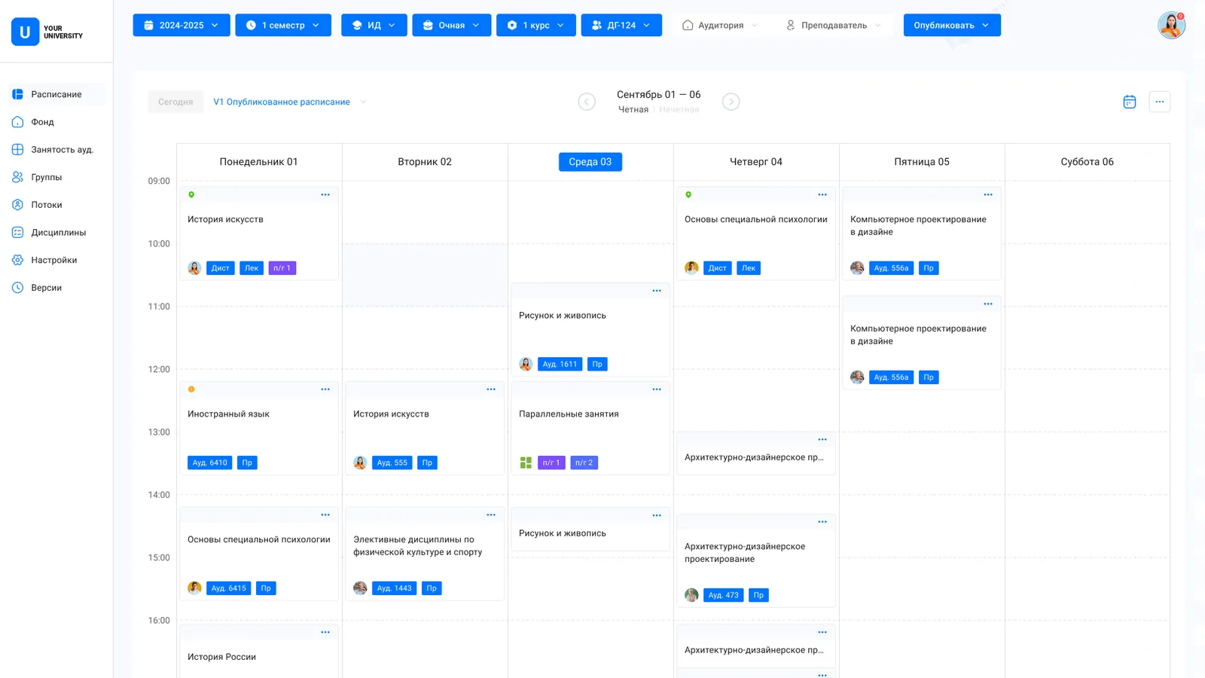Open the user profile avatar
1205x678 pixels.
pyautogui.click(x=1171, y=25)
